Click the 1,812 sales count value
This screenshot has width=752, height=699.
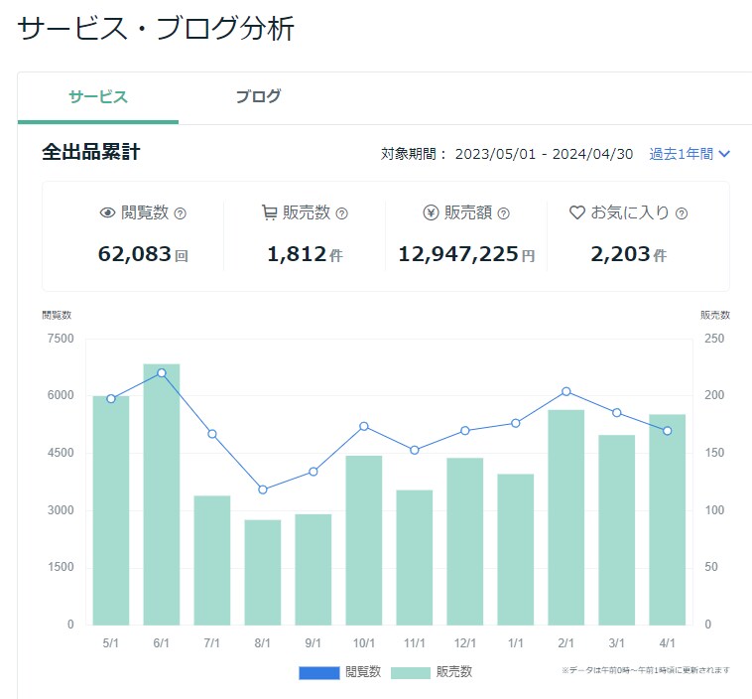coord(297,254)
